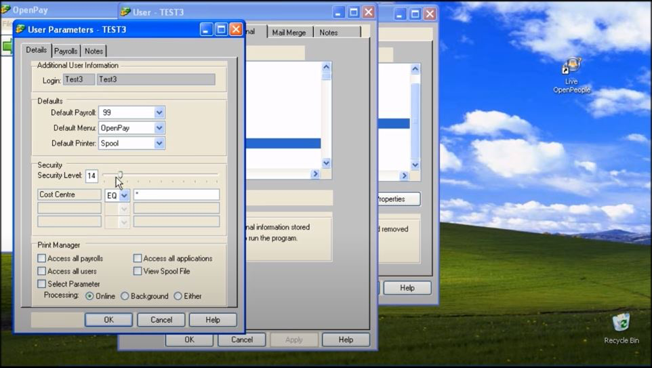Viewport: 652px width, 368px height.
Task: Click right arrow of User window list scrollbar
Action: tap(314, 173)
